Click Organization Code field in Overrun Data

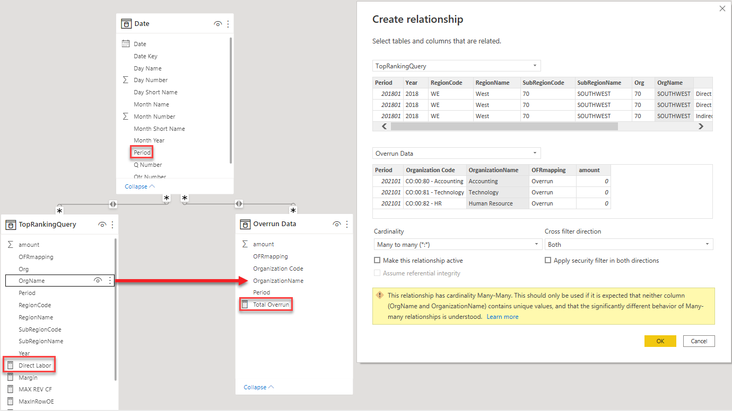pyautogui.click(x=278, y=269)
